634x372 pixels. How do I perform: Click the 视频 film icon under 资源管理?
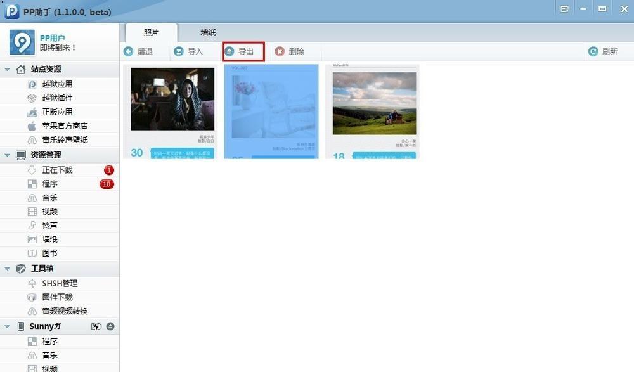click(x=32, y=212)
